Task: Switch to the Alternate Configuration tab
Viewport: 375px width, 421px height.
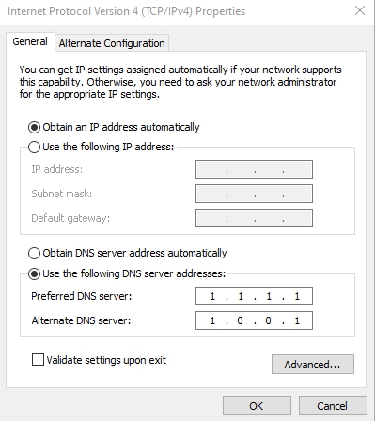Action: pyautogui.click(x=112, y=43)
